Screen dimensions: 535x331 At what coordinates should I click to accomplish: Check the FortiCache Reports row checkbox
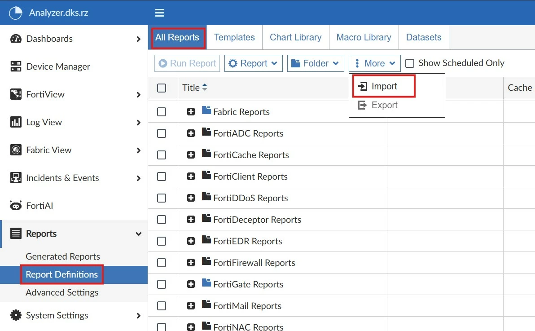tap(162, 155)
